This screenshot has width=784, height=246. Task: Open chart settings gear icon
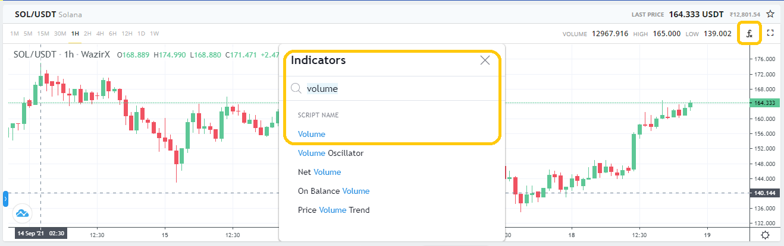766,235
